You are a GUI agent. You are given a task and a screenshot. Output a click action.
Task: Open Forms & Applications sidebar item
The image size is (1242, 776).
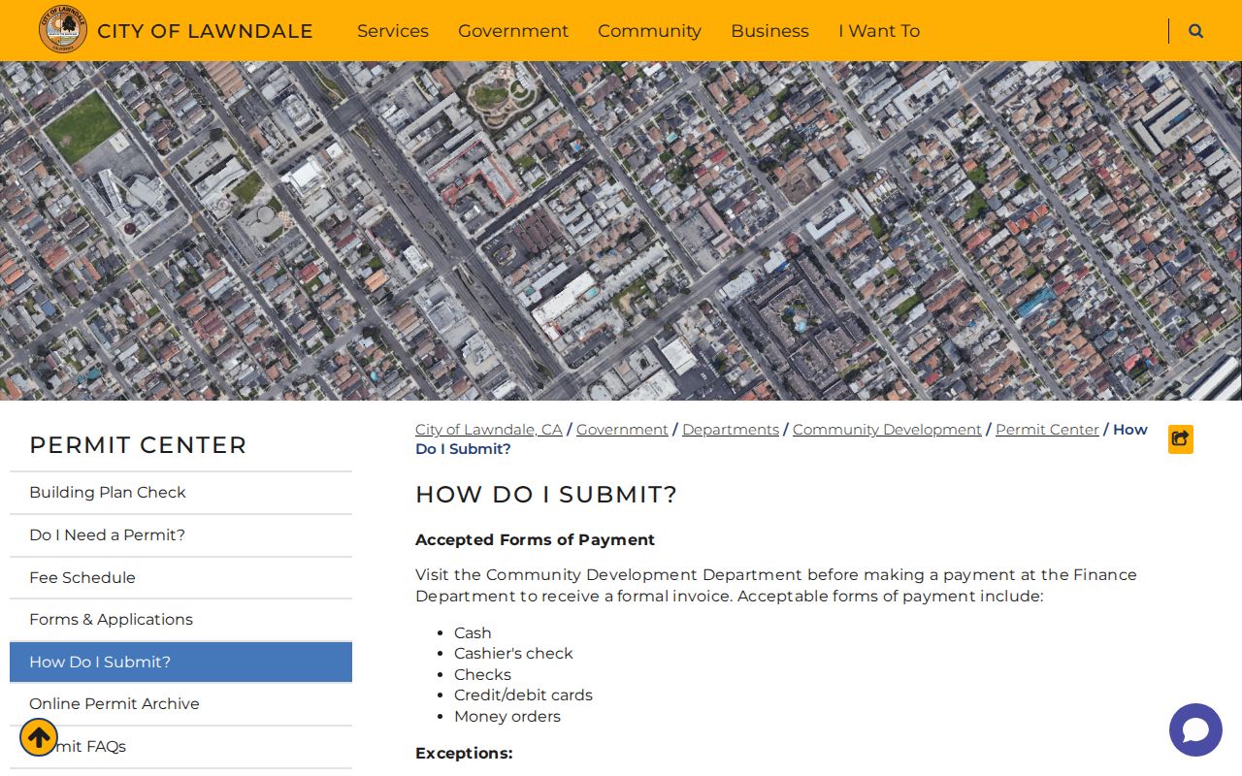180,620
